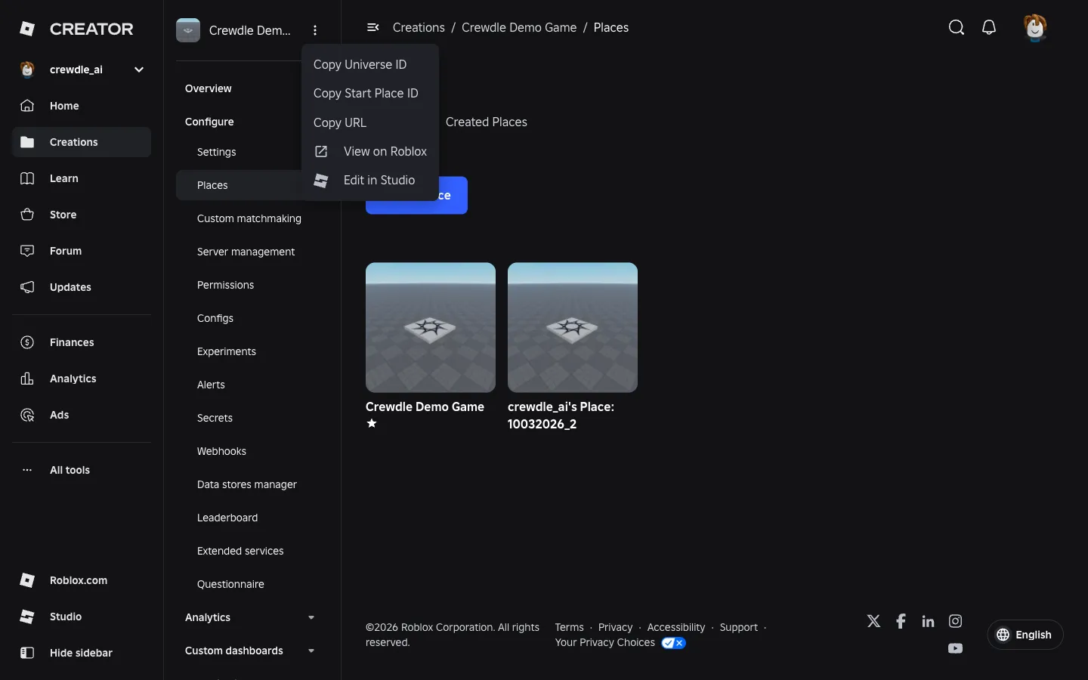Screen dimensions: 1088x680
Task: Open the English language selector
Action: tap(1025, 635)
